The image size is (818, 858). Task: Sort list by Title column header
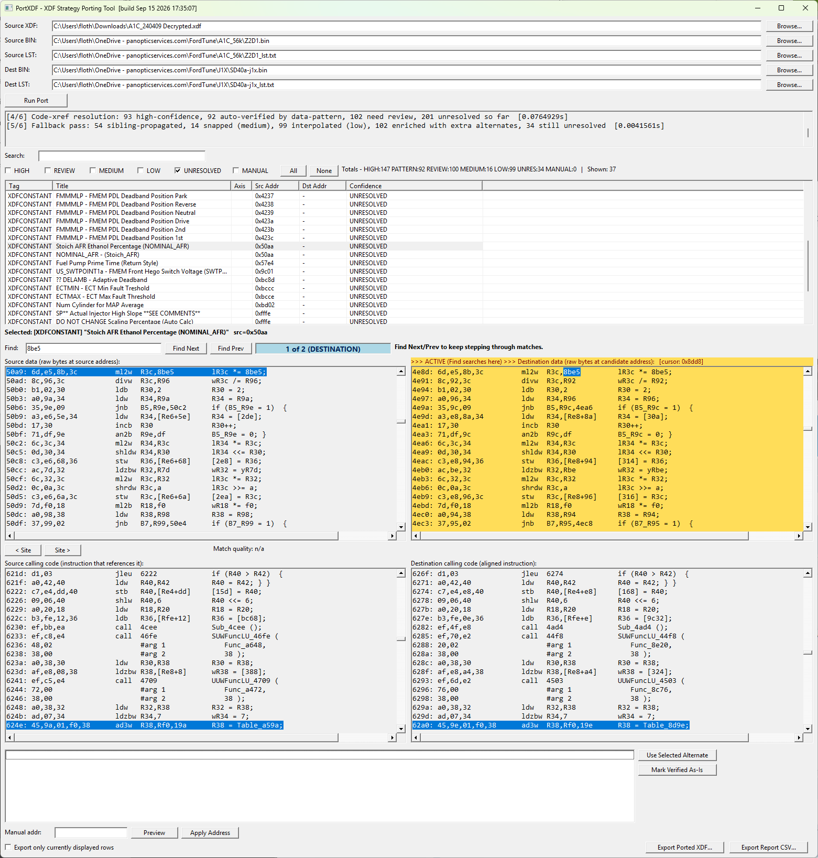point(141,186)
